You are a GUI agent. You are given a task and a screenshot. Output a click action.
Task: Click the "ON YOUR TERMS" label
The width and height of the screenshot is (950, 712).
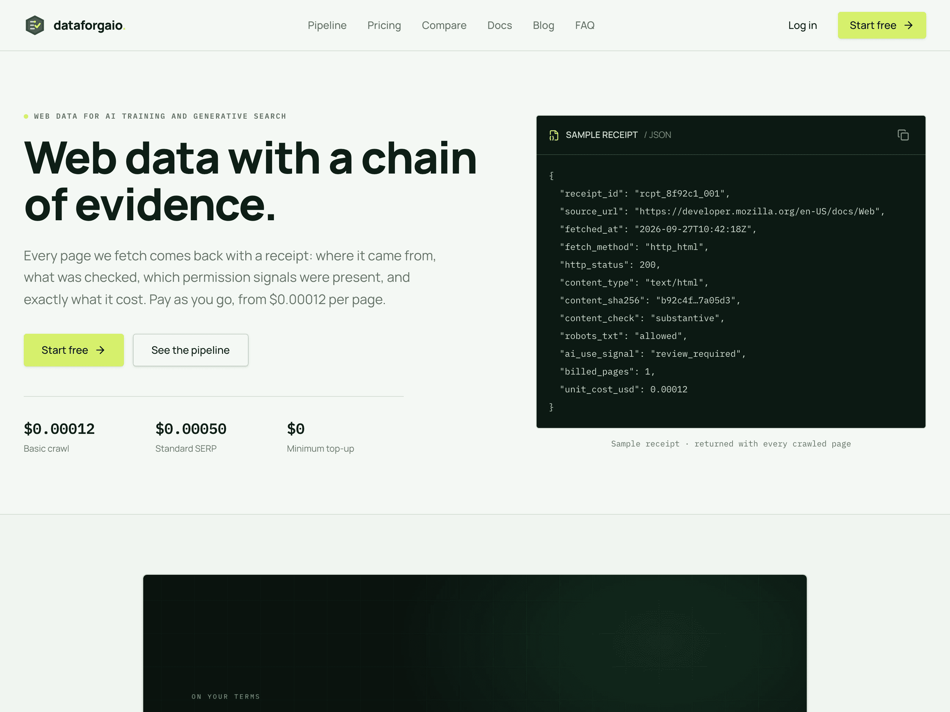click(x=226, y=696)
